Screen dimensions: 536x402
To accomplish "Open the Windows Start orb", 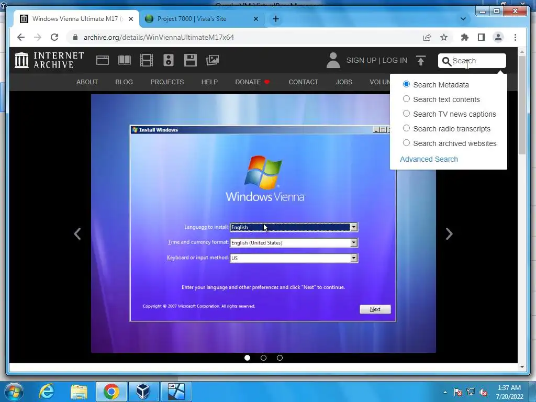I will pyautogui.click(x=14, y=392).
